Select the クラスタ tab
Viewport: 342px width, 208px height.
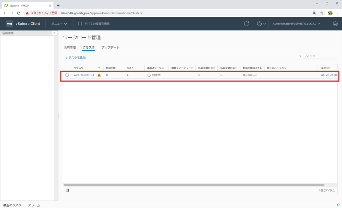coord(89,48)
